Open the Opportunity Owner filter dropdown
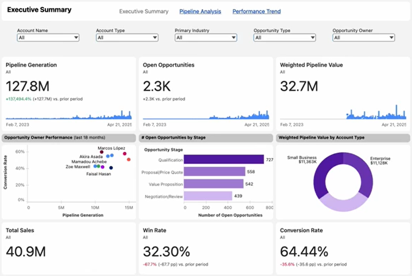412x276 pixels. tap(363, 38)
